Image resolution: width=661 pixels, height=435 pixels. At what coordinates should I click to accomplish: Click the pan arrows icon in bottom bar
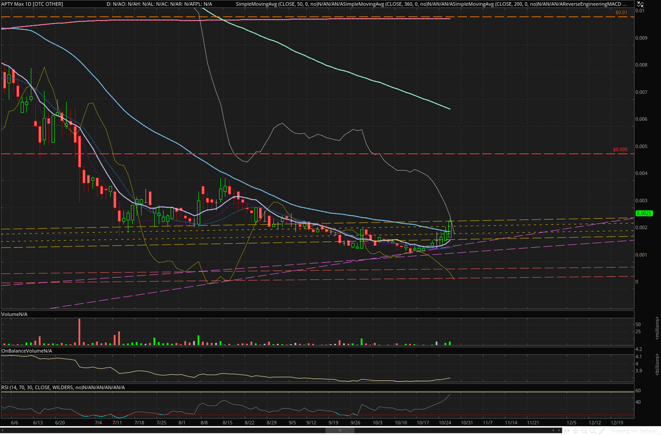(567, 431)
